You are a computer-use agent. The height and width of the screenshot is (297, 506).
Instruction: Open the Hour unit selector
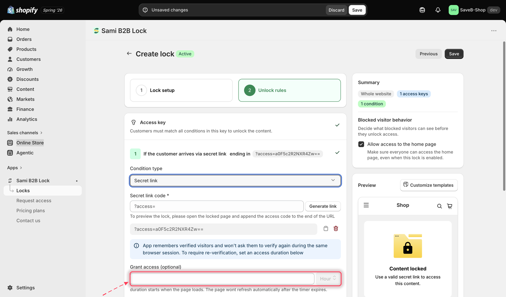click(x=328, y=279)
